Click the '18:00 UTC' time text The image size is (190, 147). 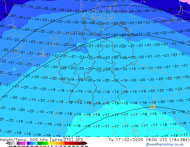tap(157, 140)
